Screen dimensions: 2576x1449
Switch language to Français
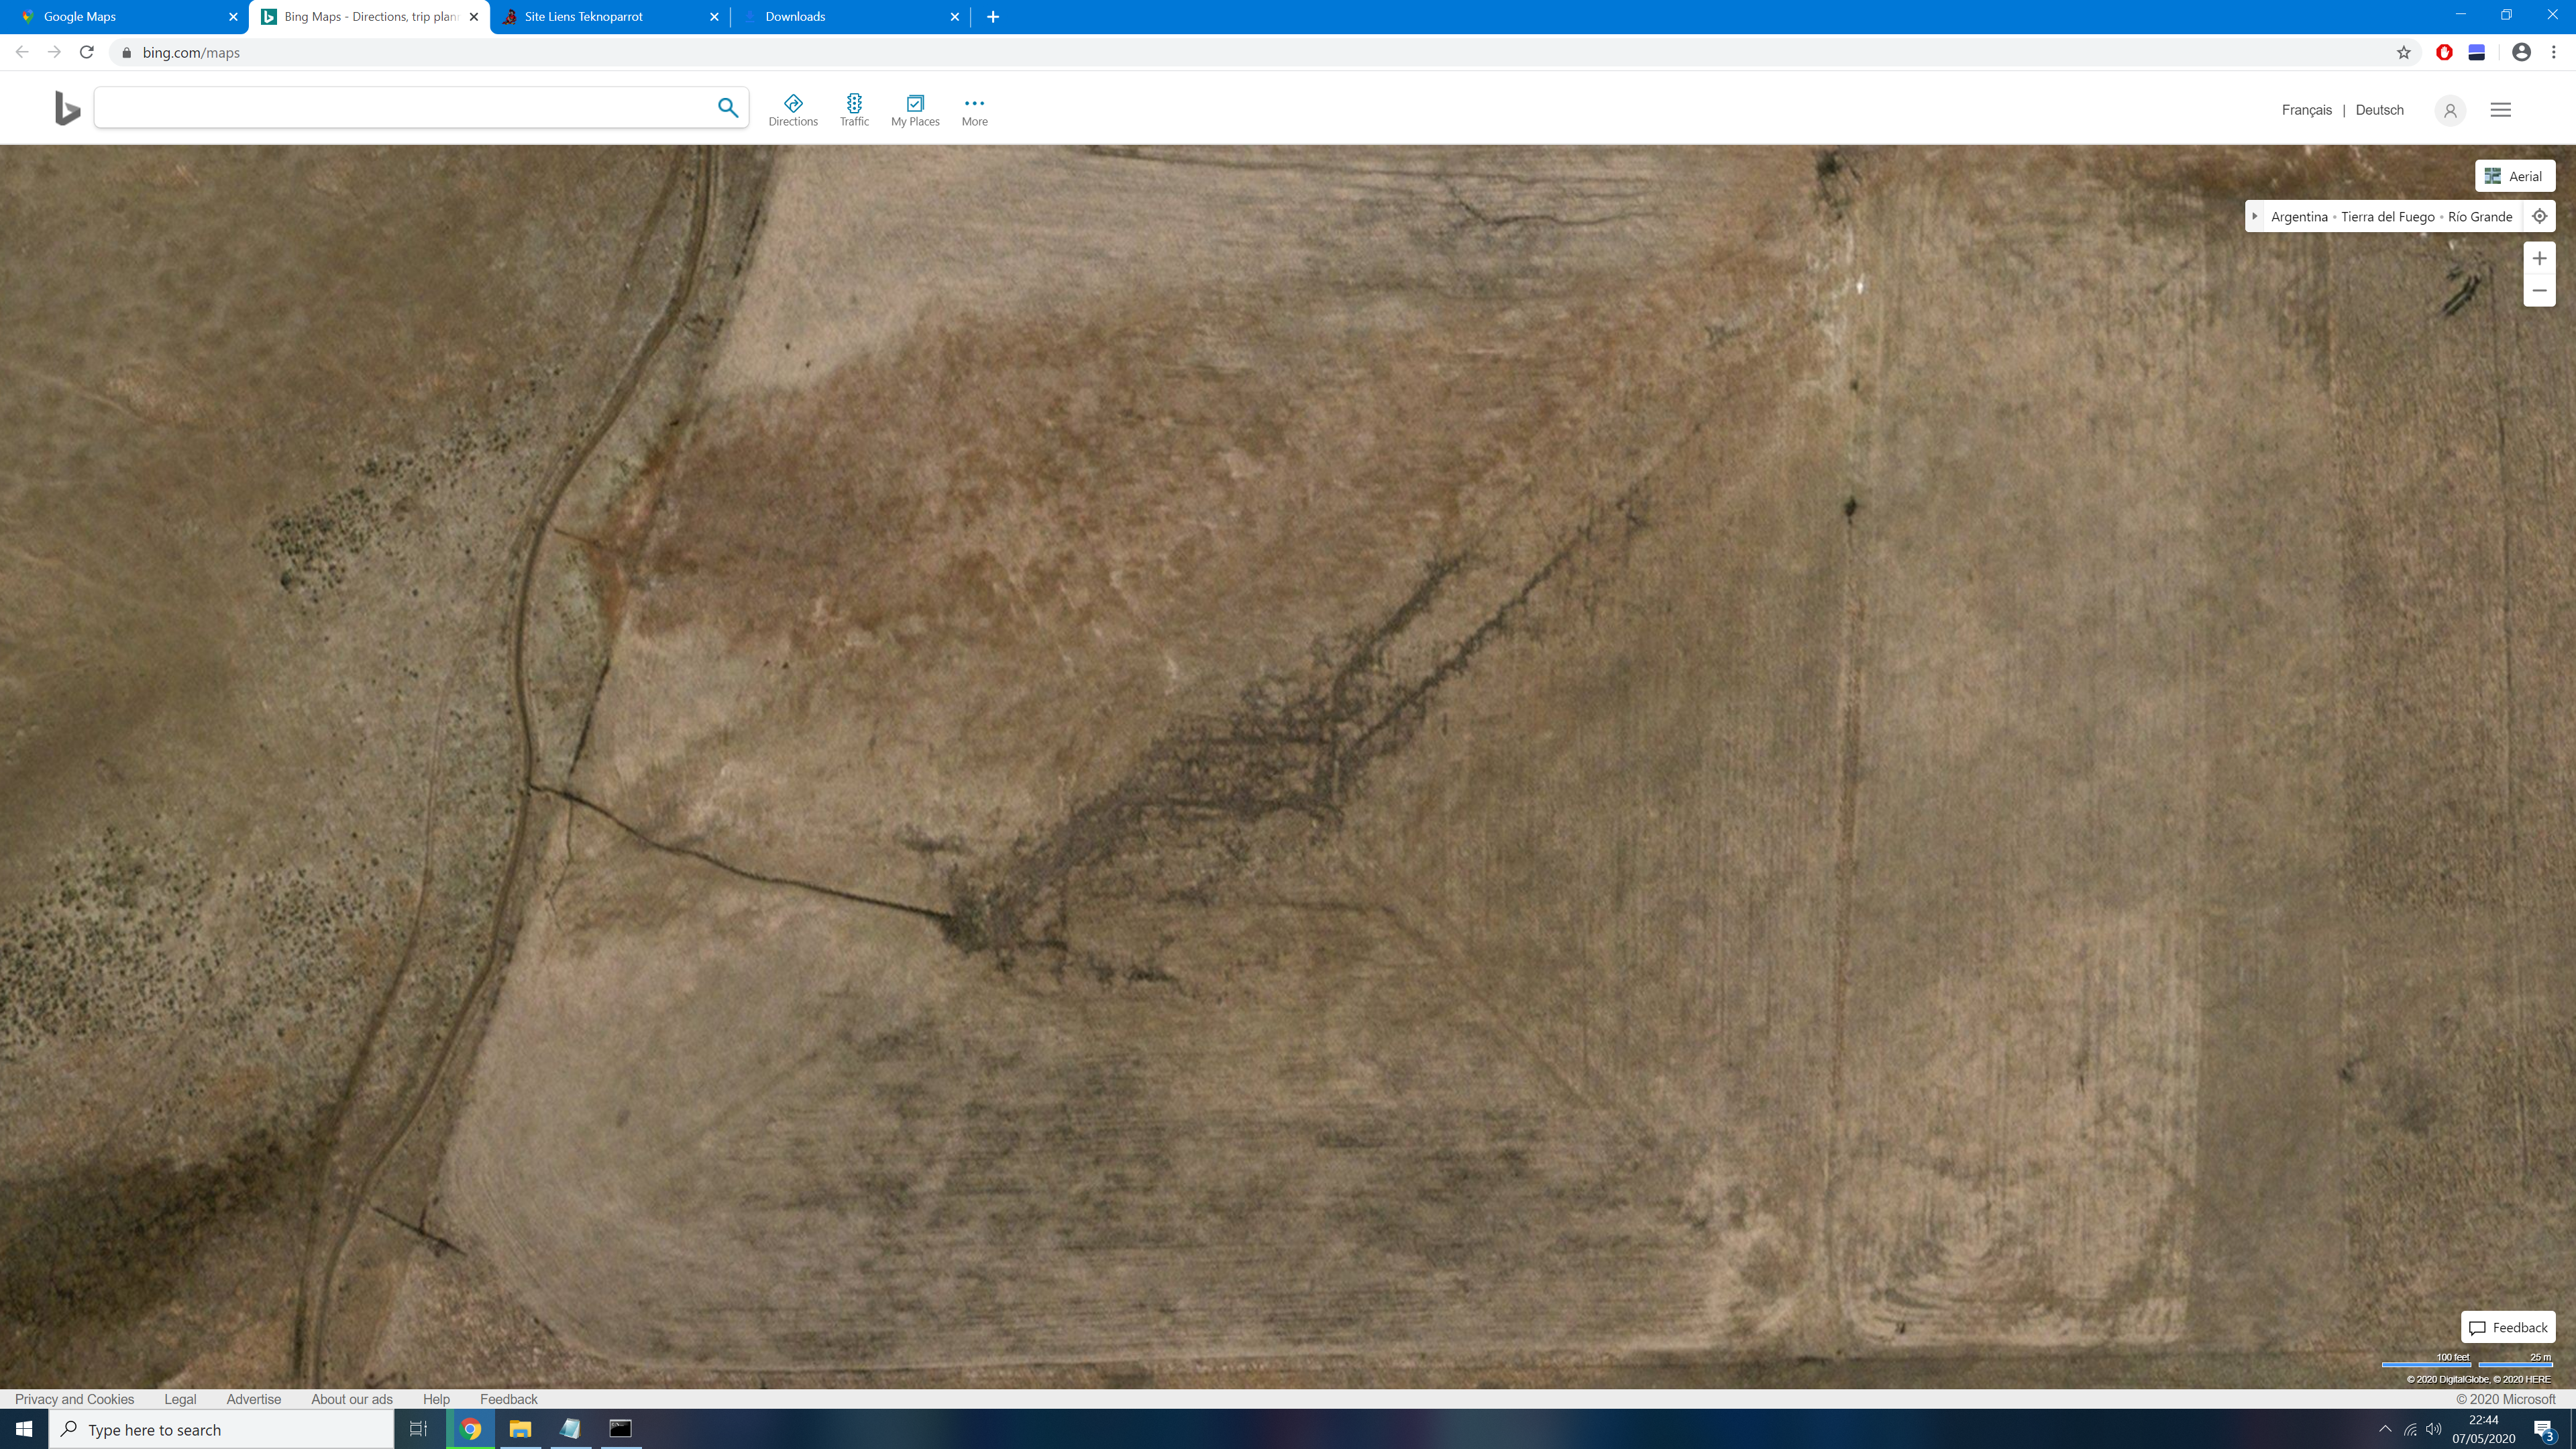(2306, 110)
